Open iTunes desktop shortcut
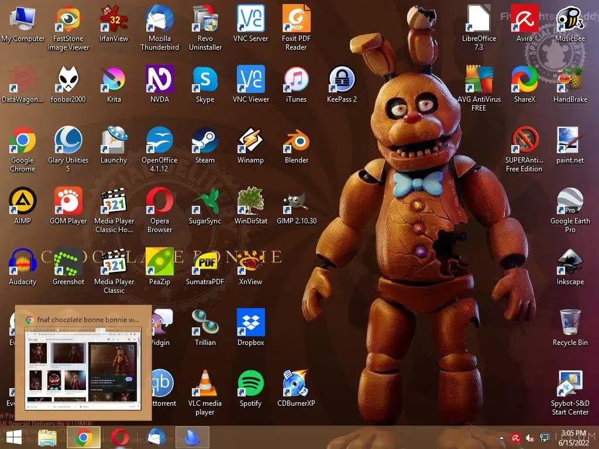 (296, 85)
